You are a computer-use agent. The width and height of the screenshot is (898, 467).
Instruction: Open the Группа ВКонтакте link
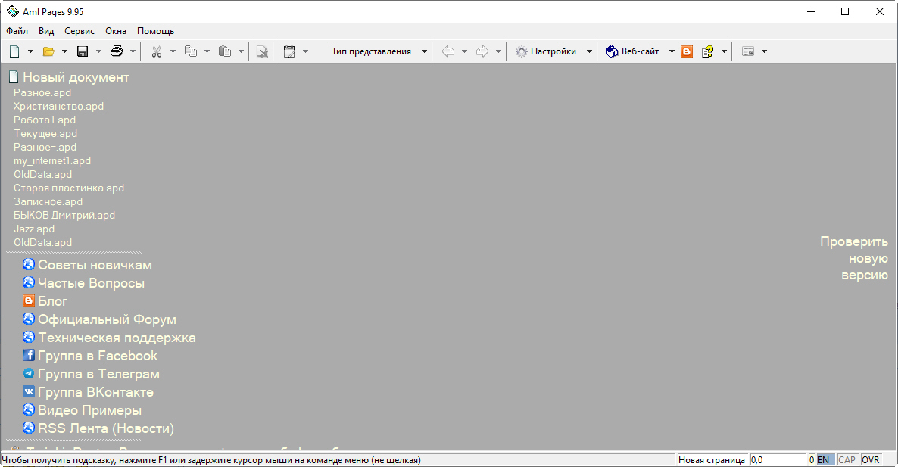click(95, 392)
